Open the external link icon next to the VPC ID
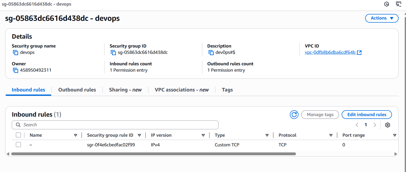The height and width of the screenshot is (172, 406). [x=359, y=53]
